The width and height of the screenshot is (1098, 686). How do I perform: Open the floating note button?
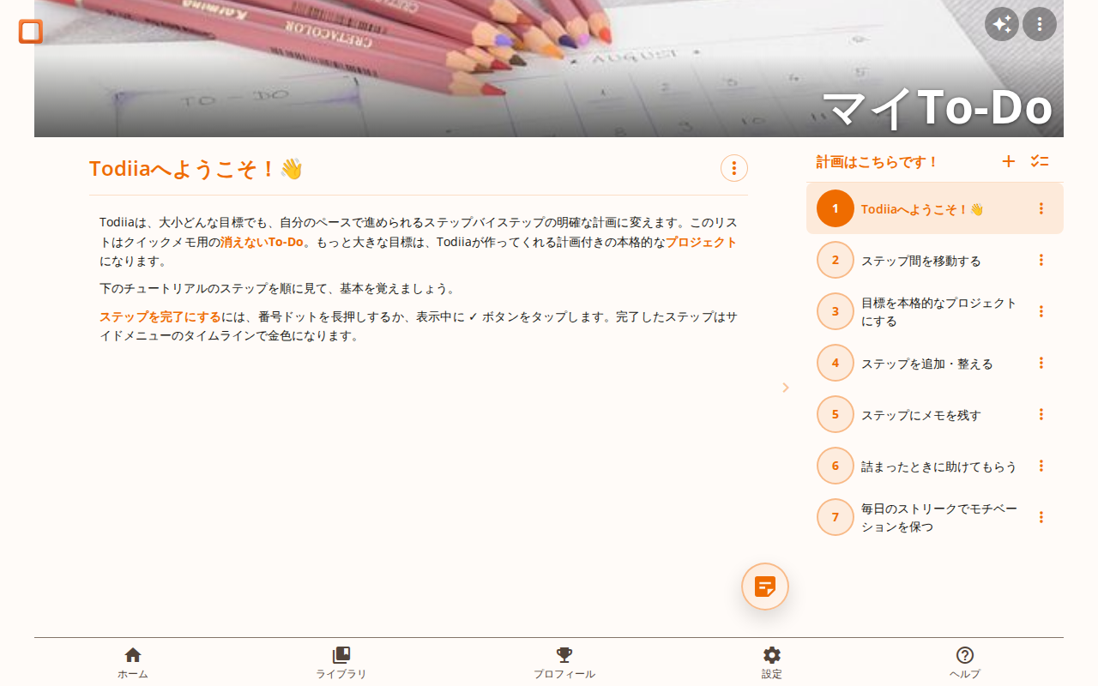click(x=765, y=587)
